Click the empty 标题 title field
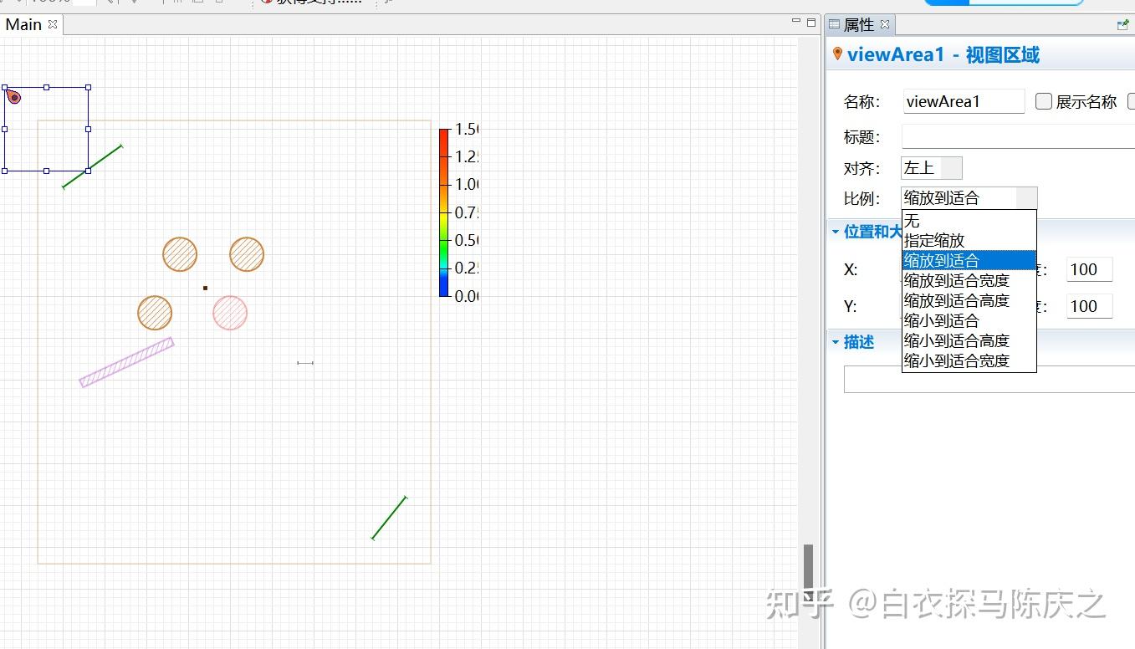The height and width of the screenshot is (649, 1135). 1018,136
